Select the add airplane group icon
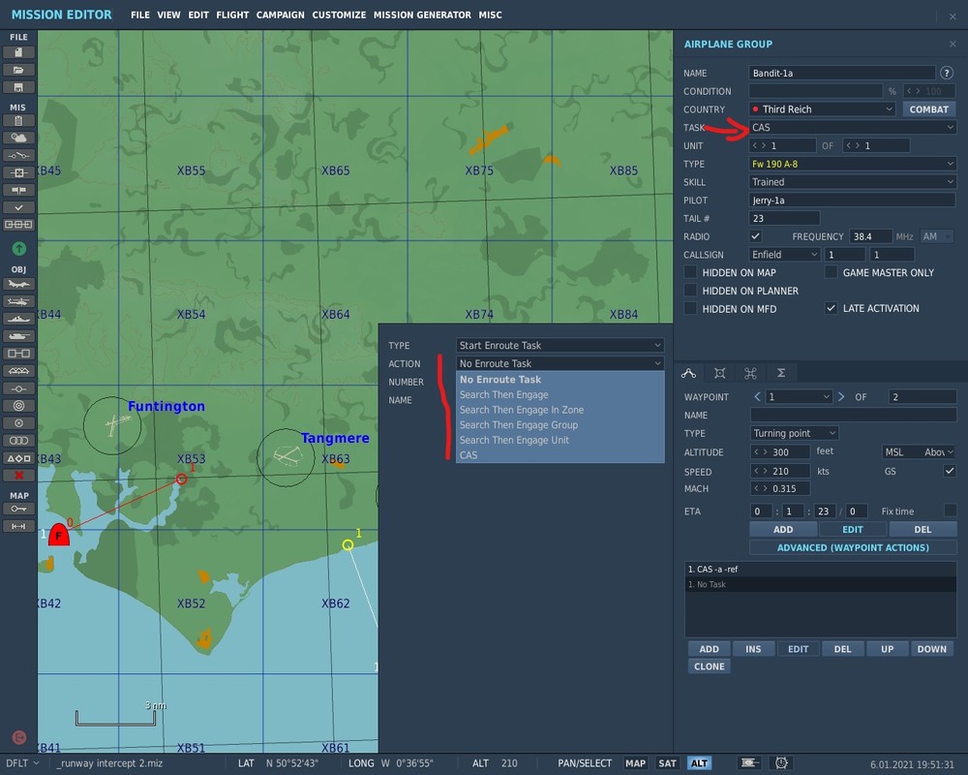This screenshot has width=968, height=775. pyautogui.click(x=18, y=284)
